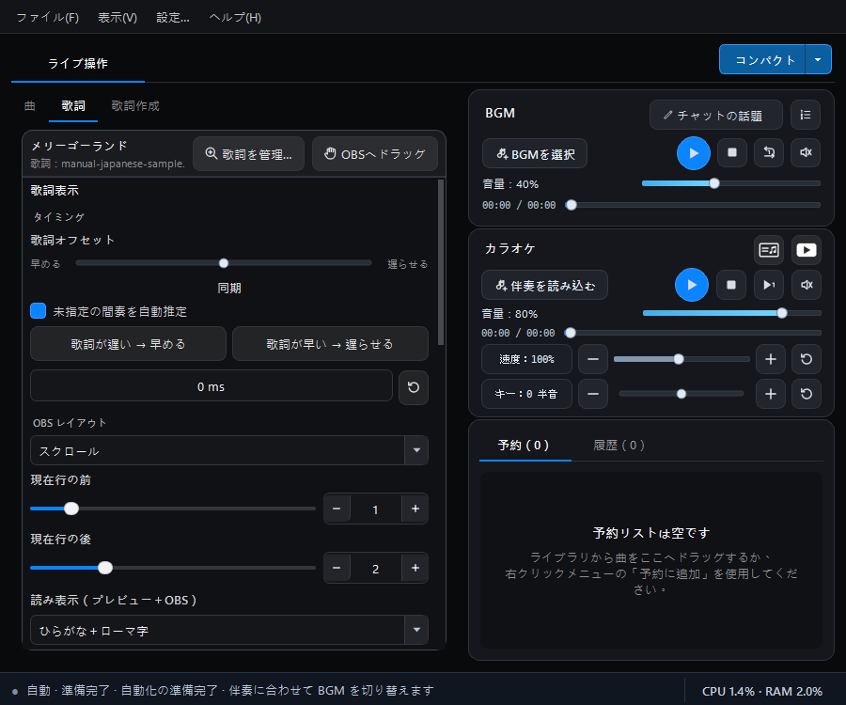Screen dimensions: 846x705
Task: Increase lines after current line
Action: coord(415,568)
